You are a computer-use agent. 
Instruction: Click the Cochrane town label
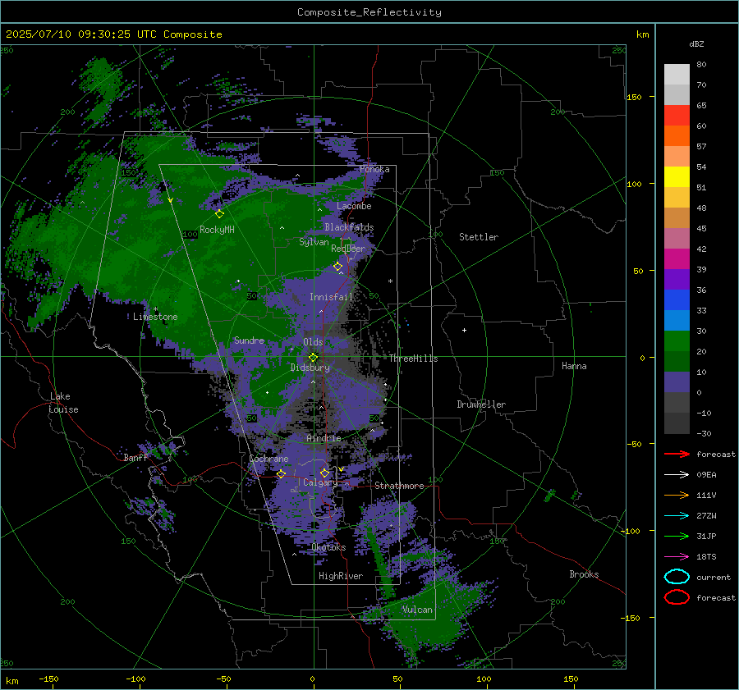[269, 459]
